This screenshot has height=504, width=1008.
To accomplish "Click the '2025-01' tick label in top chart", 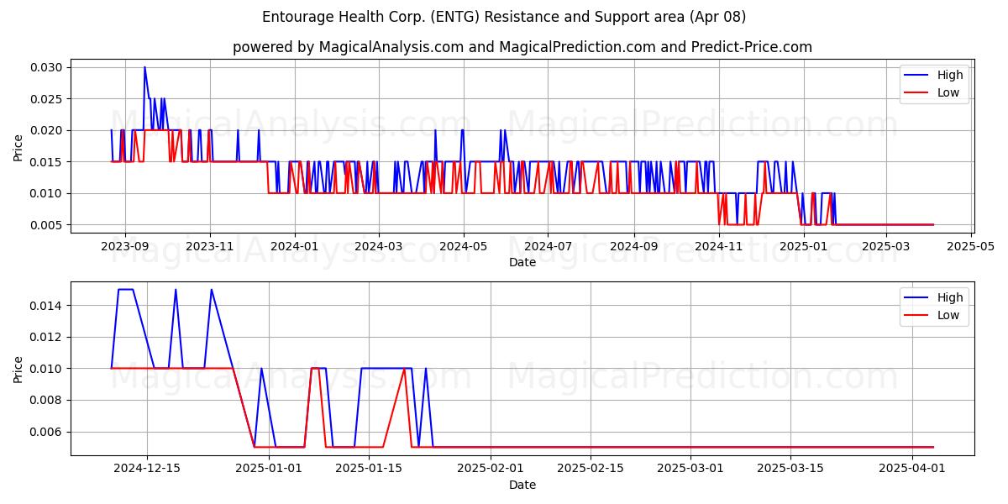I will [803, 246].
